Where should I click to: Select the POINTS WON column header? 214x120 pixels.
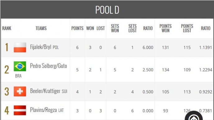click(166, 28)
